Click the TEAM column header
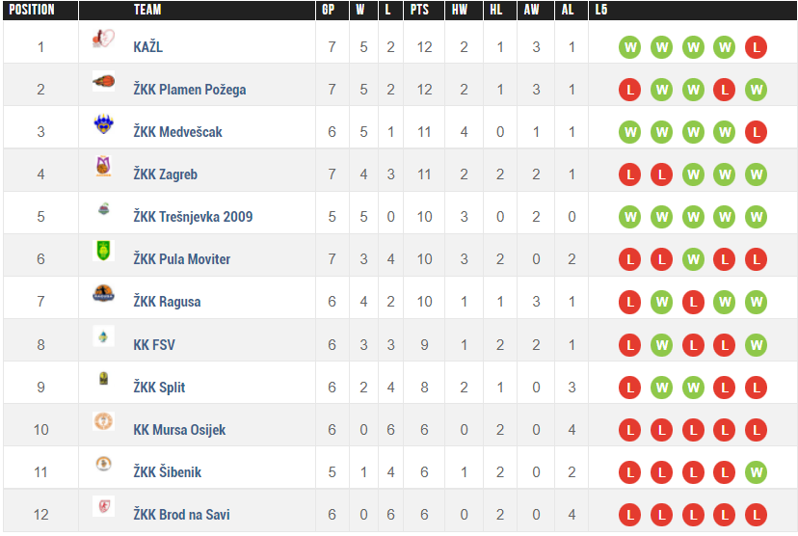This screenshot has height=536, width=798. pos(147,10)
